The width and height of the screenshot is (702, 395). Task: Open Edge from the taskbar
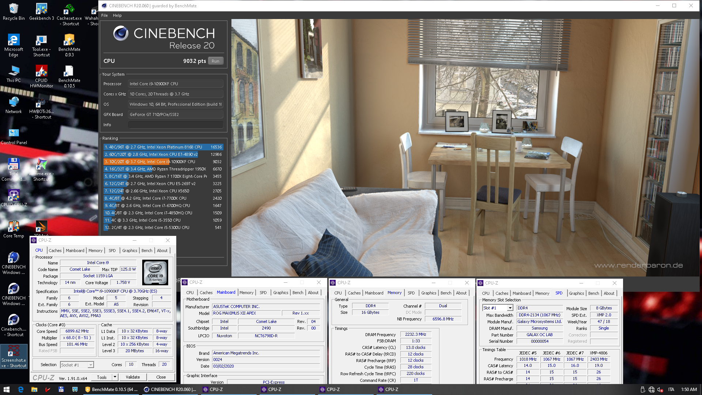coord(21,389)
